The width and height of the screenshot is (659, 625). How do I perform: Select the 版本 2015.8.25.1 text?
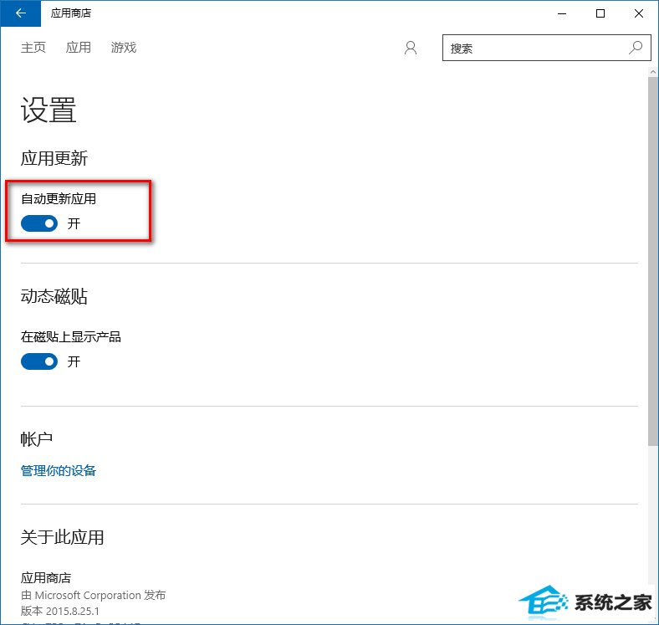point(60,611)
